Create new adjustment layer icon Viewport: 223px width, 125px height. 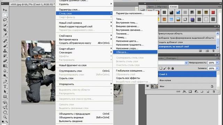tap(196, 92)
